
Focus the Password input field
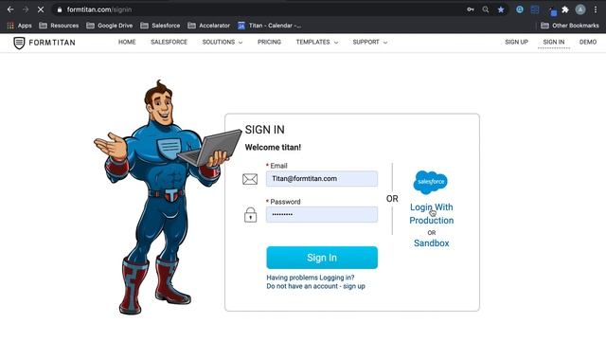(x=322, y=215)
